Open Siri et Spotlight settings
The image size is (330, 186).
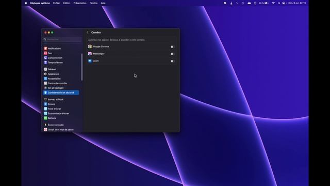[61, 88]
